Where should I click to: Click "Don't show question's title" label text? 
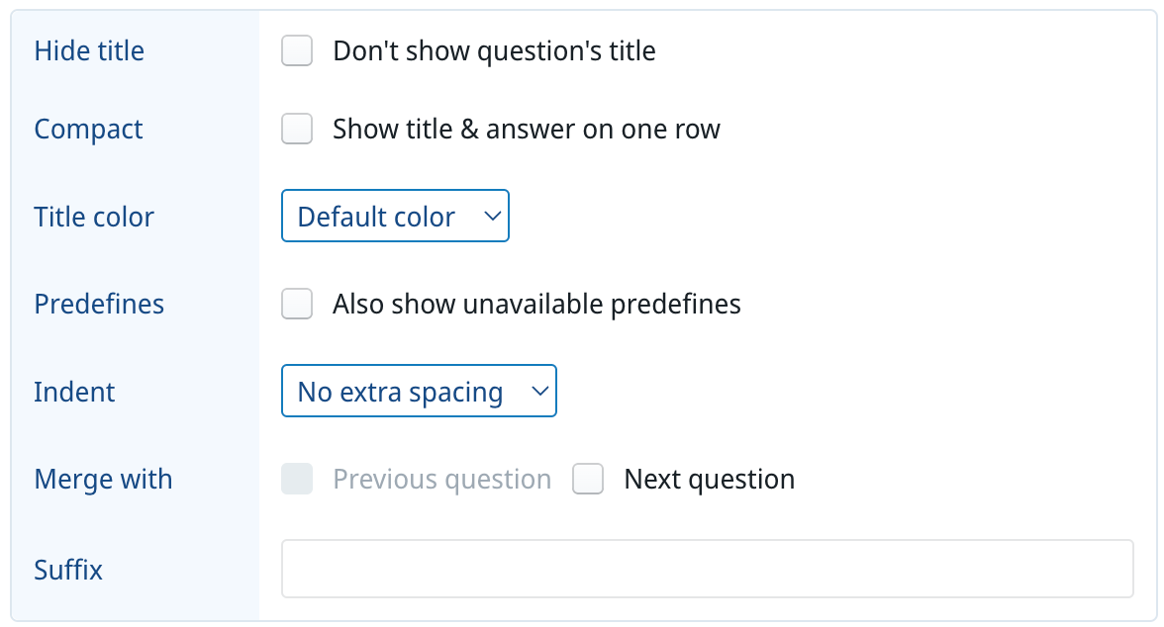coord(494,50)
